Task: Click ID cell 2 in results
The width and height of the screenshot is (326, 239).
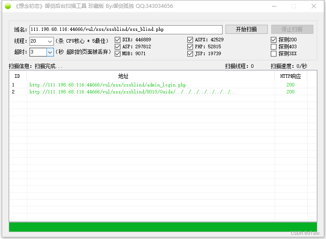Action: (13, 92)
